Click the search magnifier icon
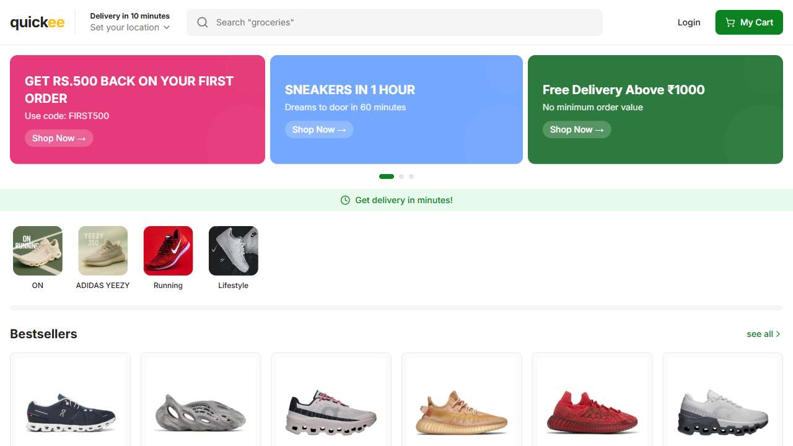This screenshot has width=793, height=446. (x=203, y=22)
